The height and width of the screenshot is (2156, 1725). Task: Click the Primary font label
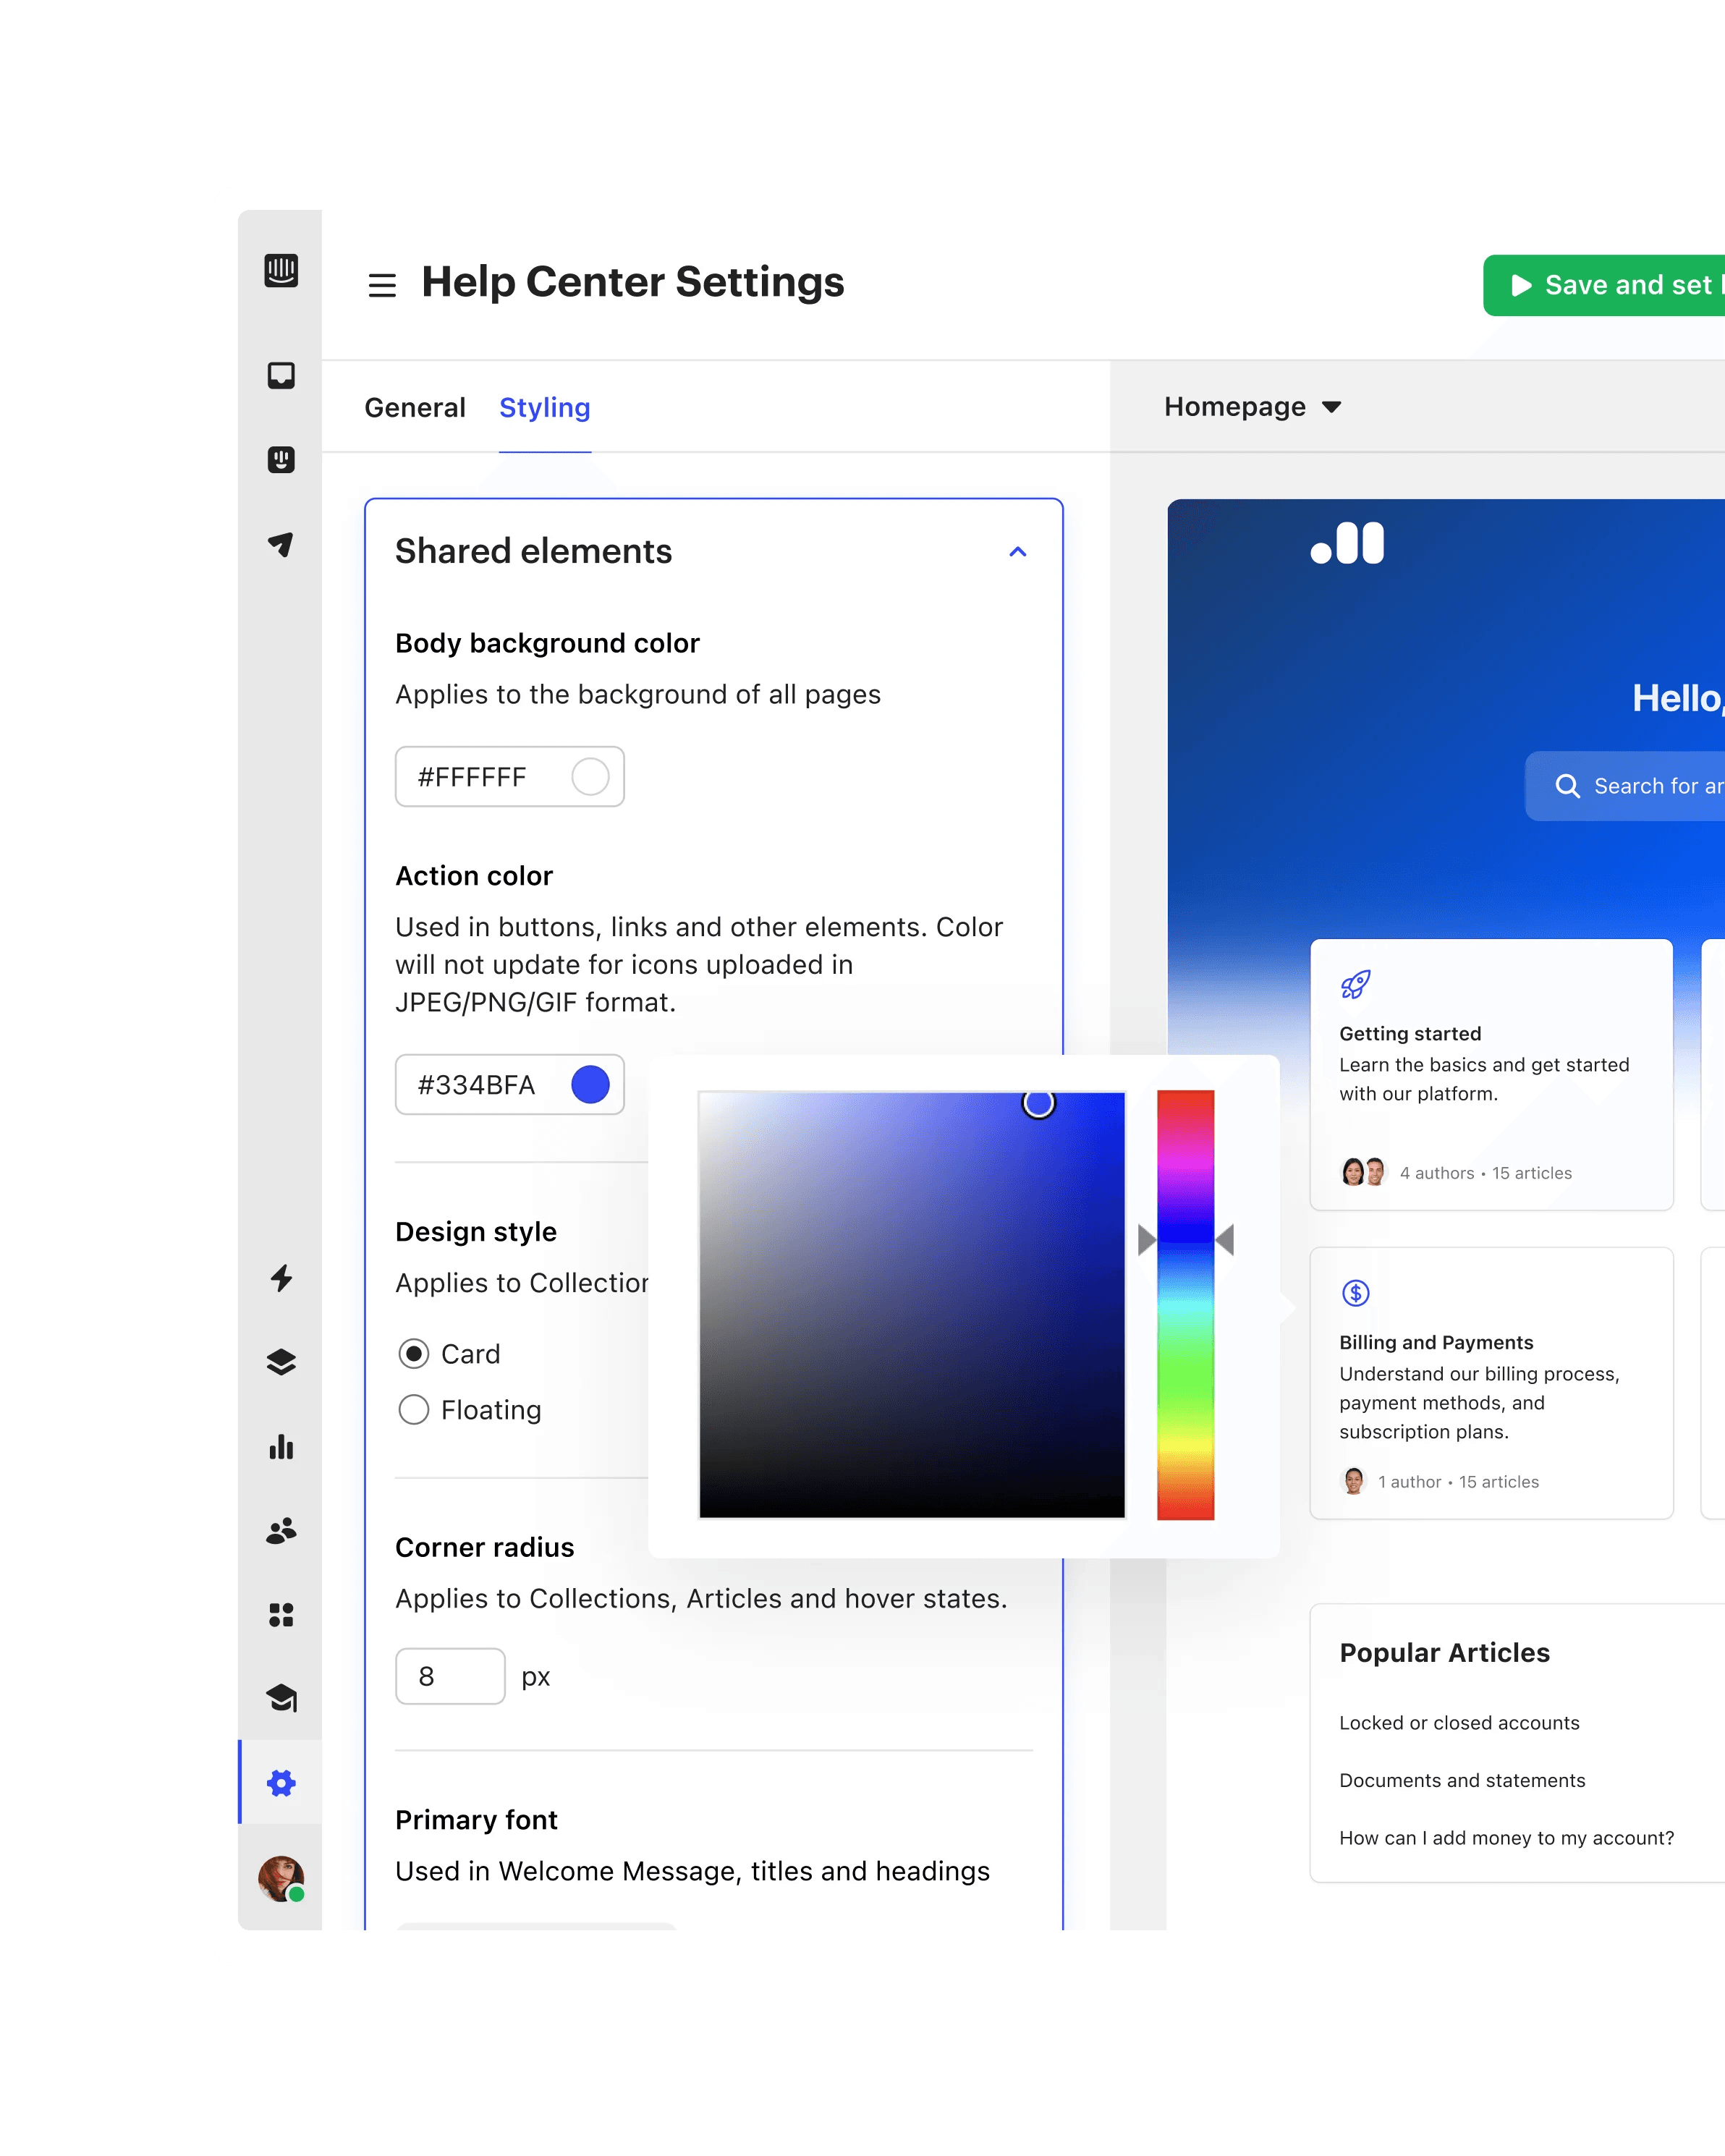tap(476, 1820)
